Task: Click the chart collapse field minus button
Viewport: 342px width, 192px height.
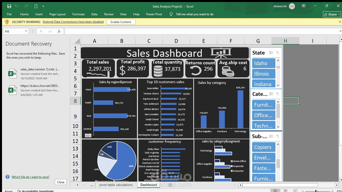Action: [x=90, y=135]
